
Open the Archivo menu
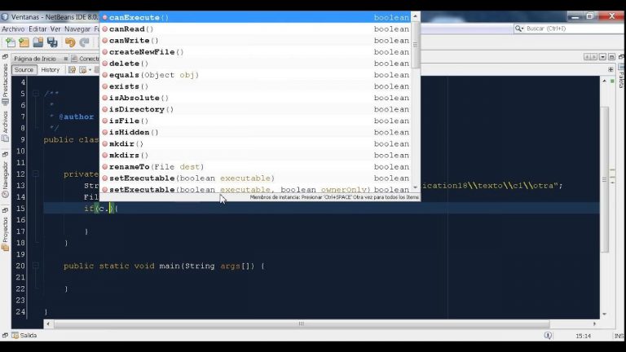tap(13, 29)
